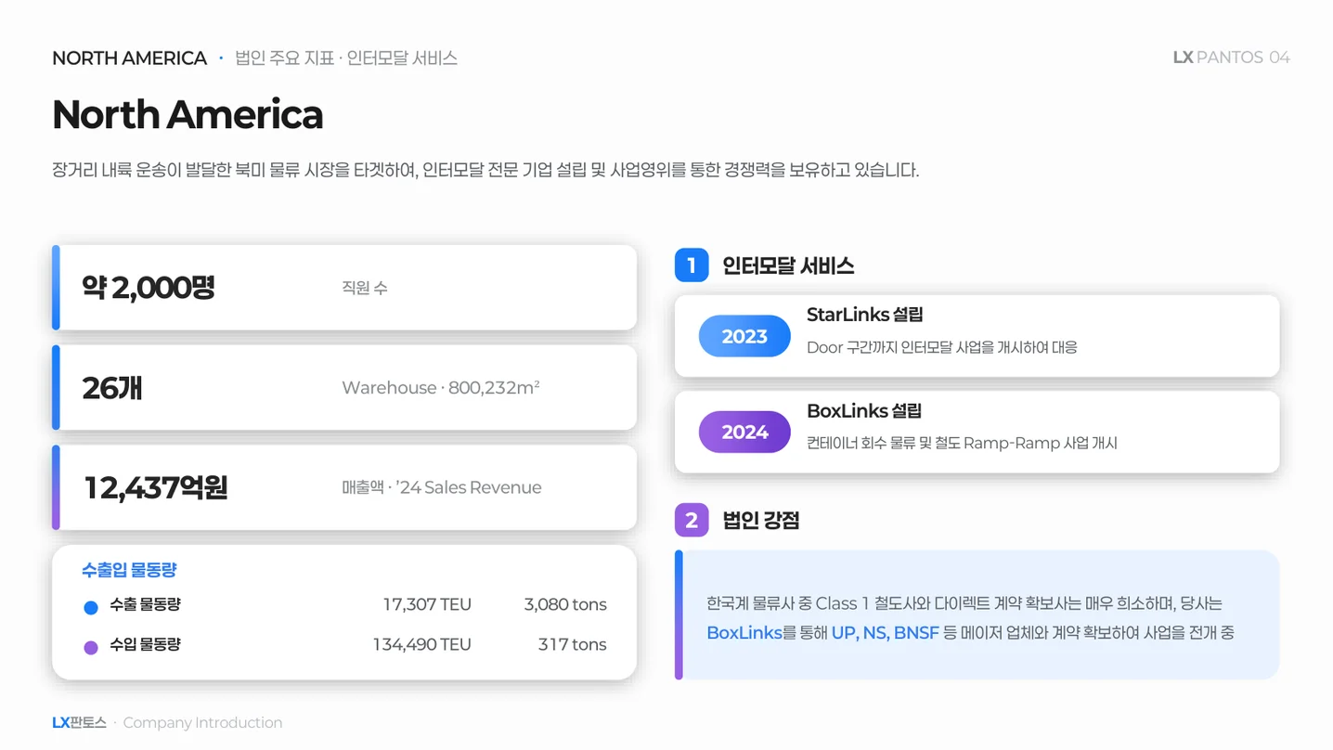The width and height of the screenshot is (1333, 750).
Task: Click the 17,307 TEU value
Action: (x=427, y=604)
